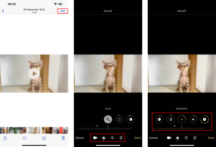Image resolution: width=216 pixels, height=147 pixels.
Task: Tap the Contrast slider in right screen
Action: [178, 128]
